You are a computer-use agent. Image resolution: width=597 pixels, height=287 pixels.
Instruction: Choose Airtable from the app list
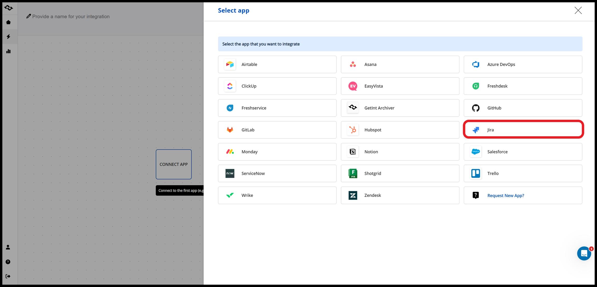pyautogui.click(x=277, y=64)
